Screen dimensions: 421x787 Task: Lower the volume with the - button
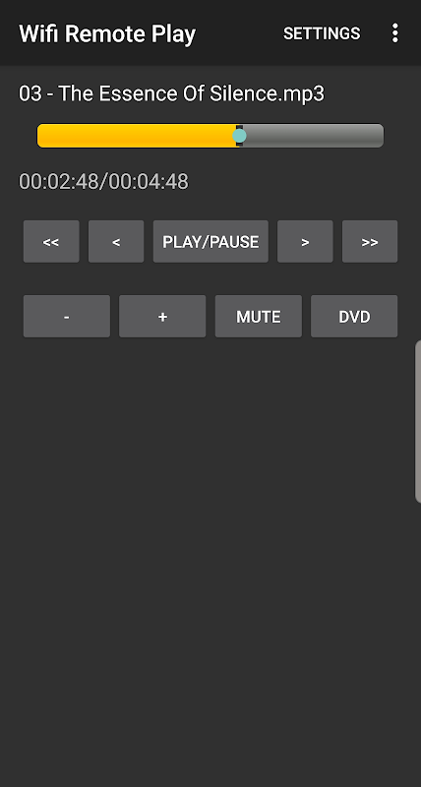coord(67,316)
